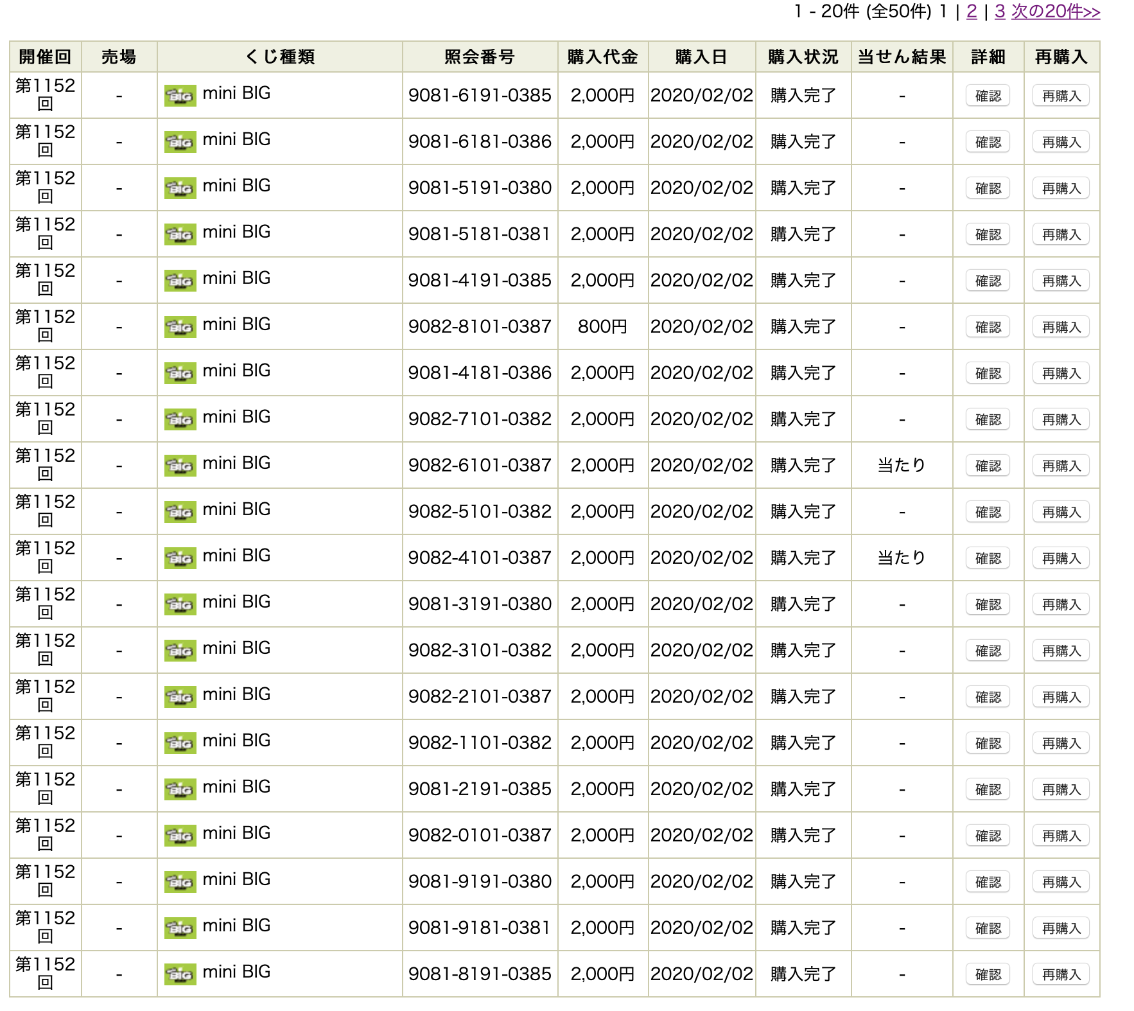View details of 9081-9191-0380
The height and width of the screenshot is (1011, 1134).
pyautogui.click(x=988, y=882)
